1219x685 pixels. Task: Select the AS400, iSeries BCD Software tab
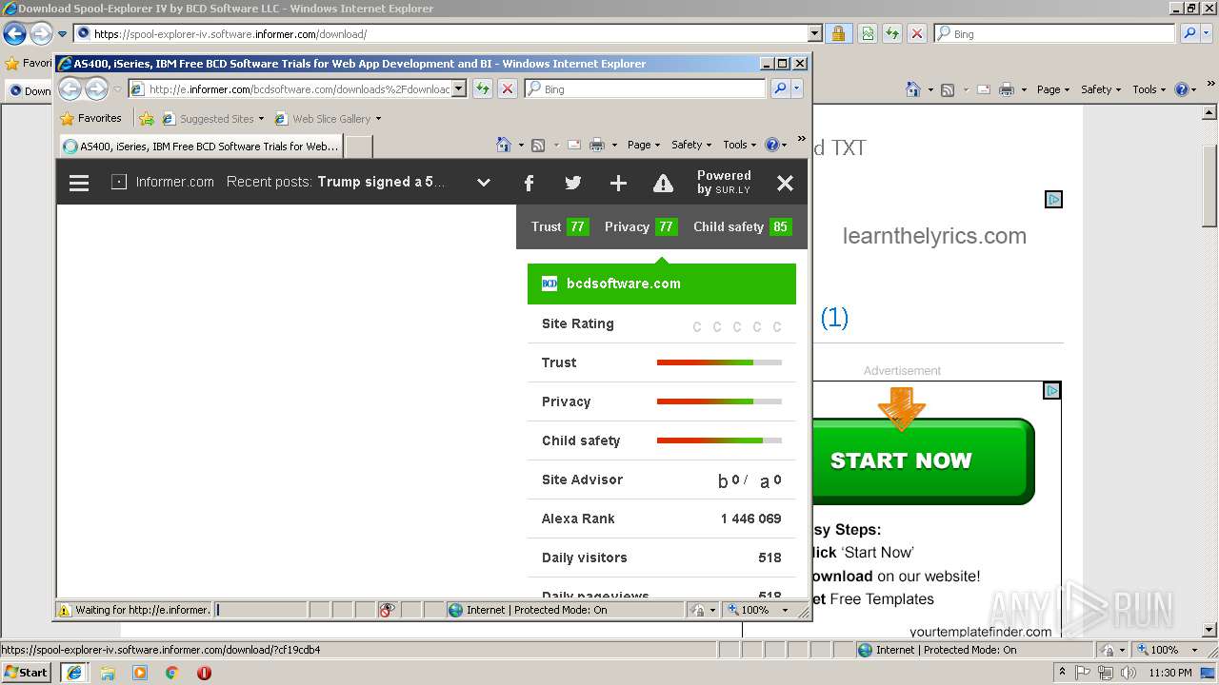pos(201,147)
